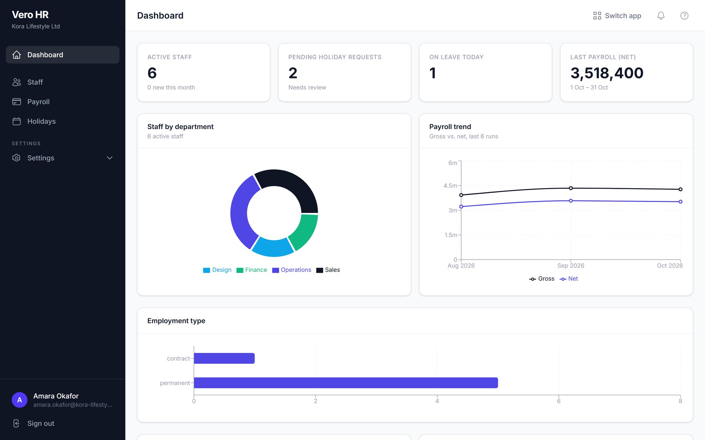Click the Holidays calendar icon
705x440 pixels.
pos(17,121)
